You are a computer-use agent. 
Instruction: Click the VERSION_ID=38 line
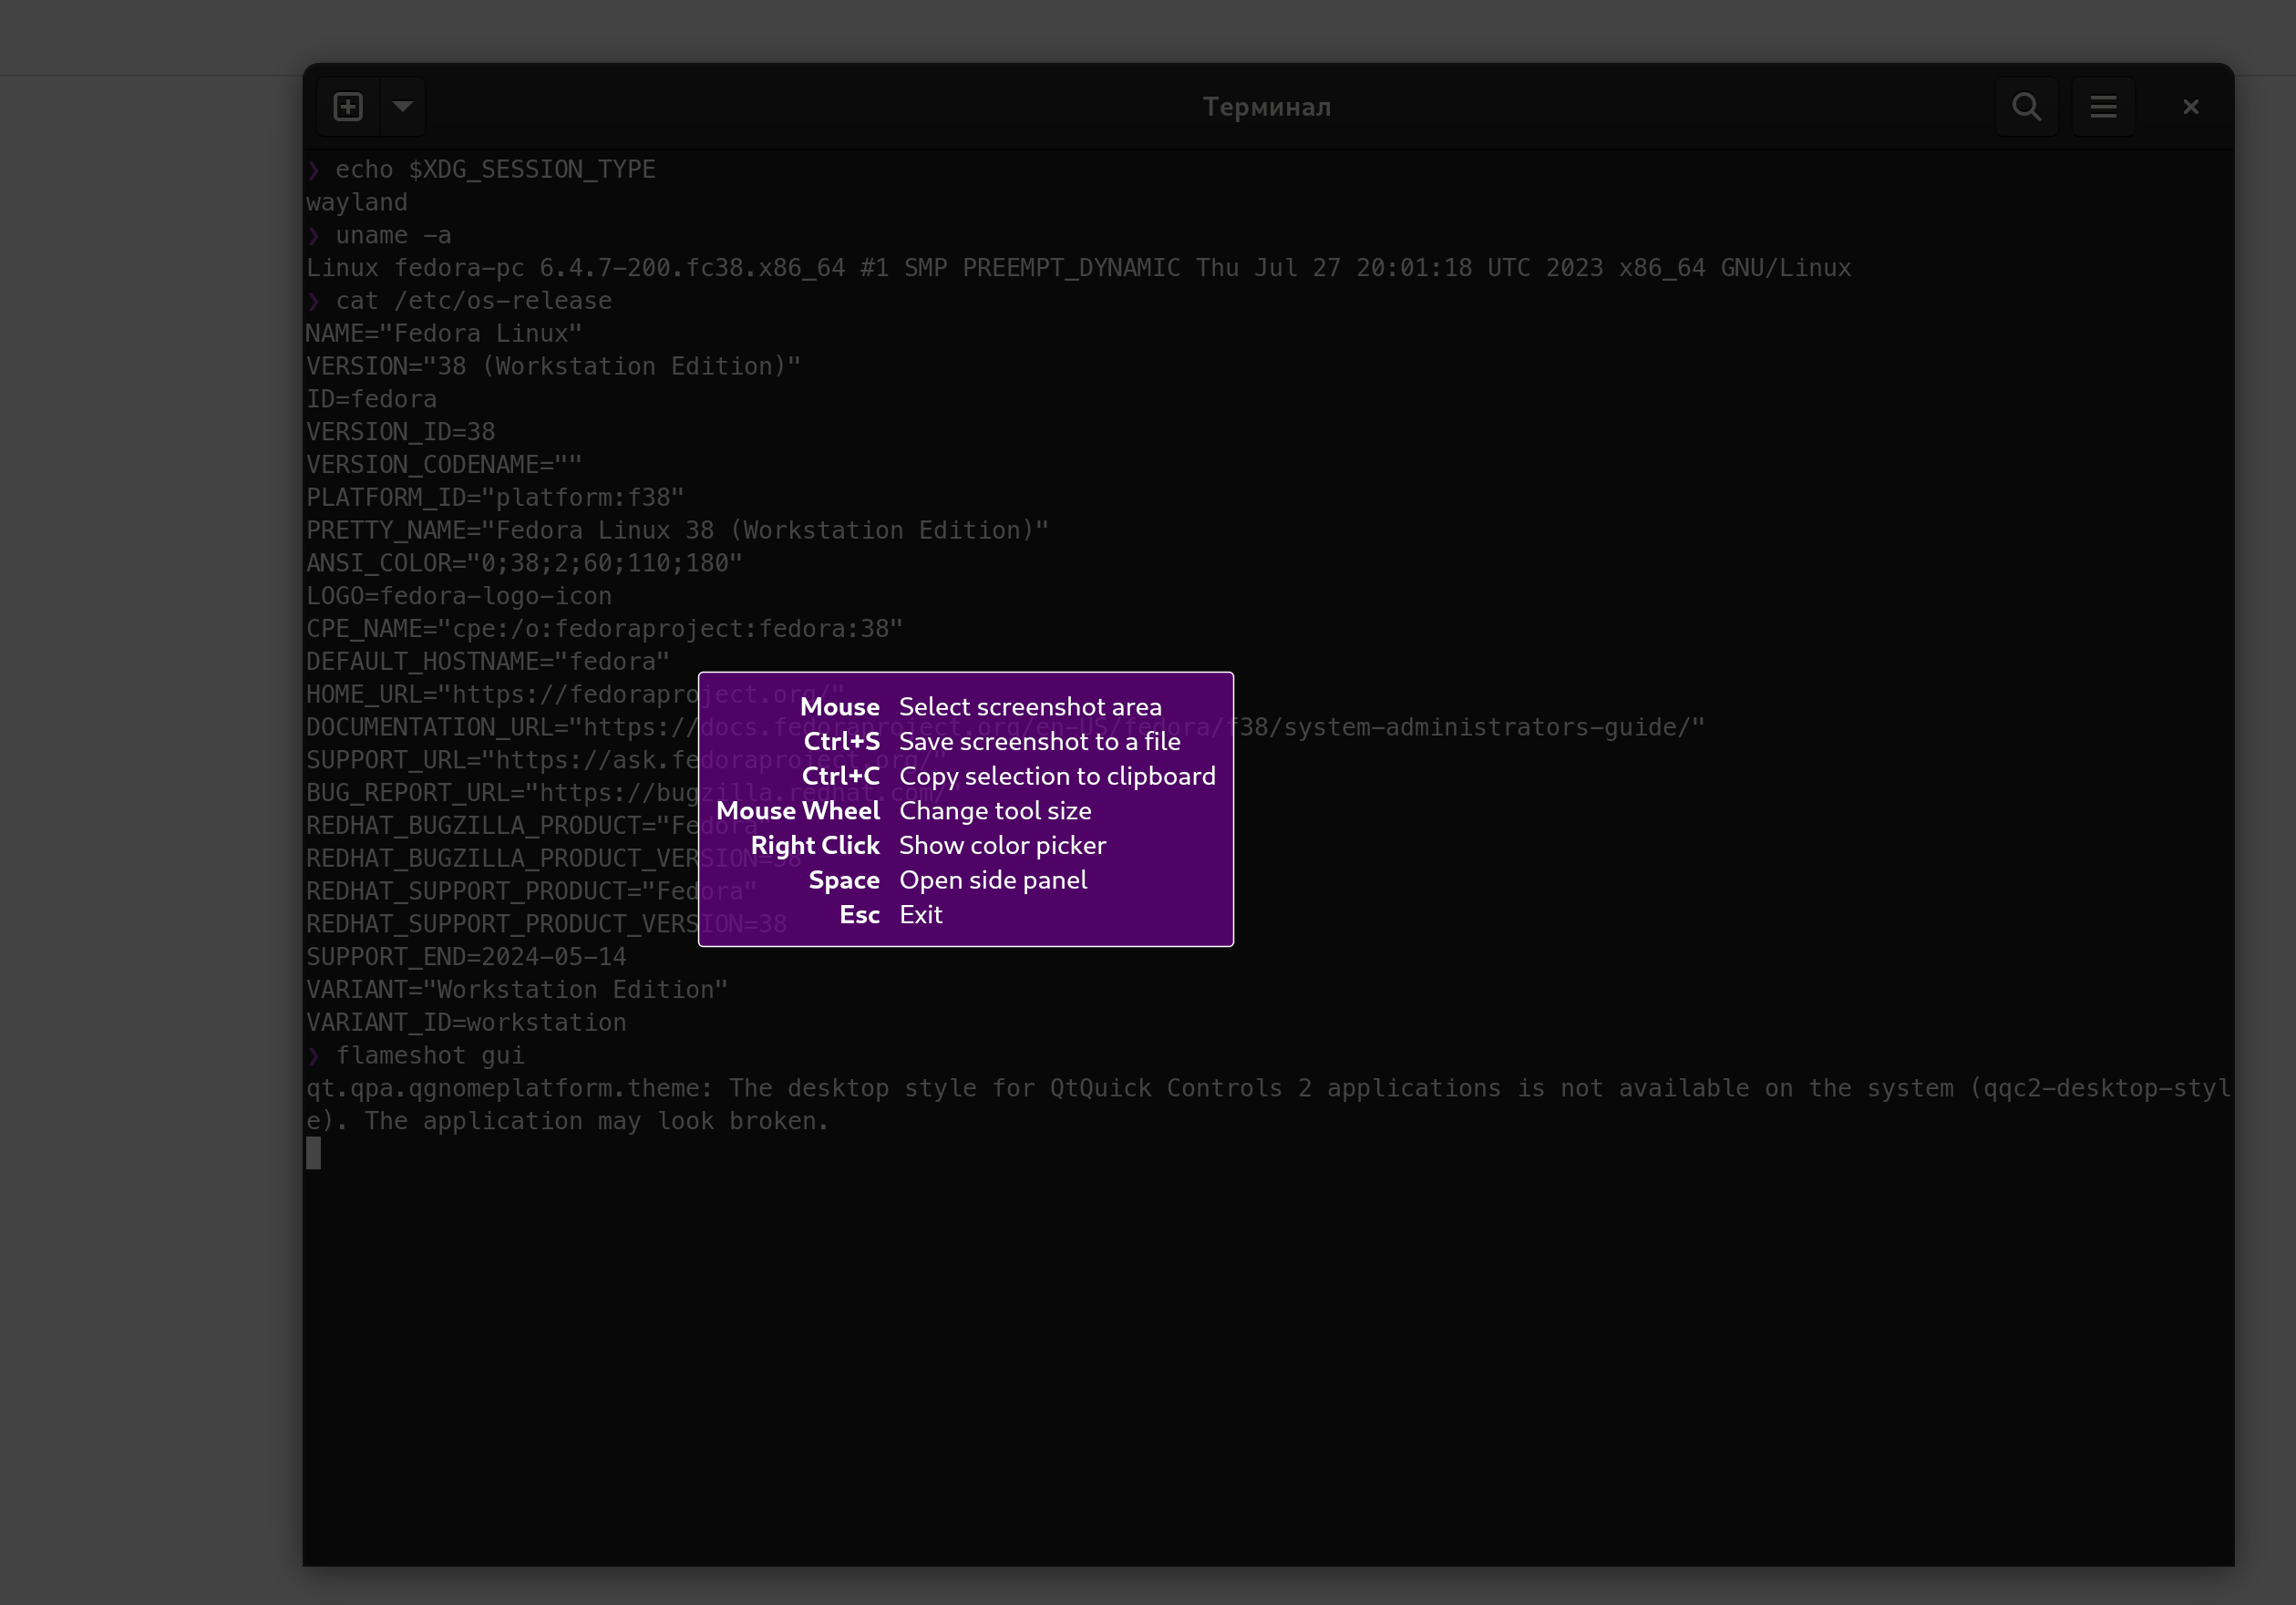[x=401, y=432]
